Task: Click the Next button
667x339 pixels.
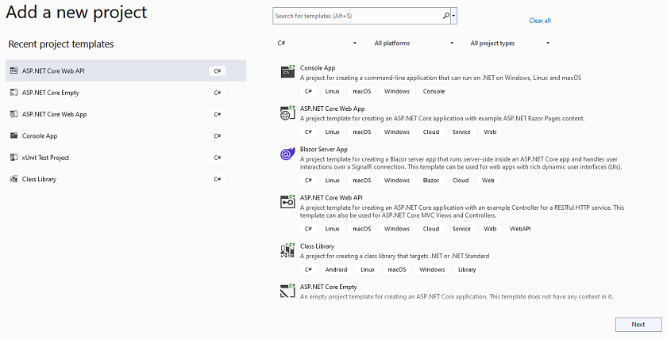Action: pos(638,325)
